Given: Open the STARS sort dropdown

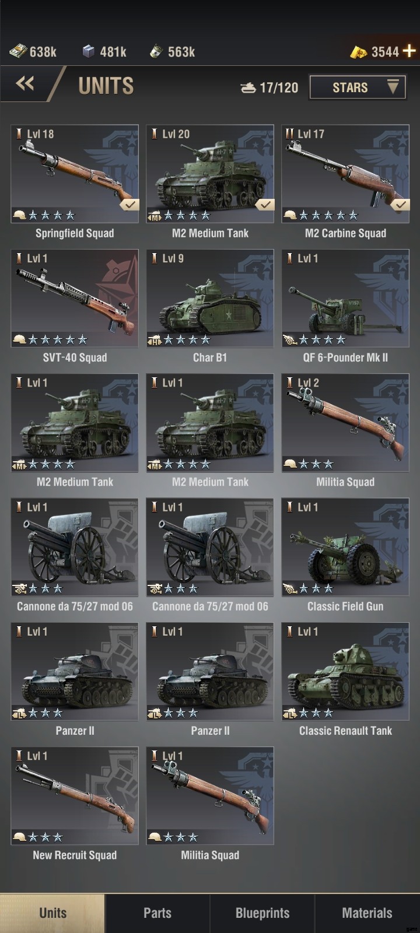Looking at the screenshot, I should pyautogui.click(x=358, y=87).
